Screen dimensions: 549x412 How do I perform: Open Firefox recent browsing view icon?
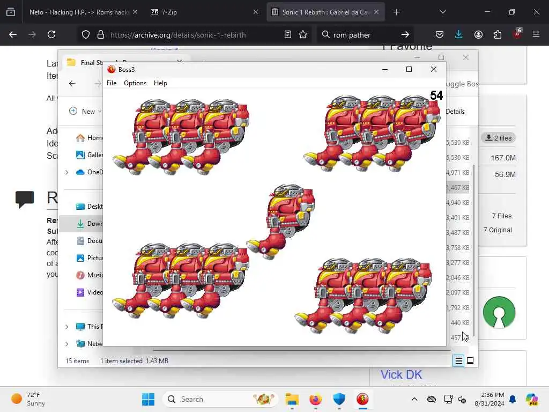11,12
